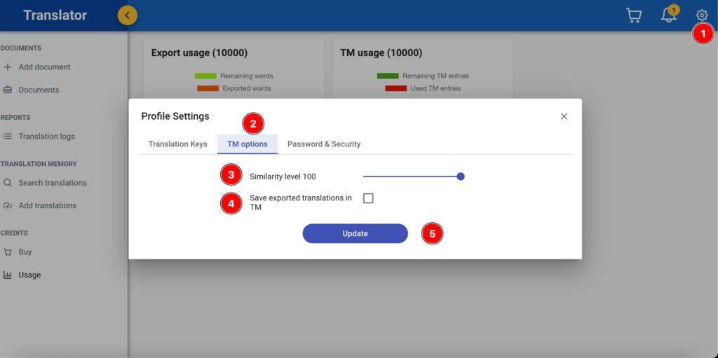Click the Buy cart icon in sidebar
This screenshot has height=358, width=718.
(x=8, y=252)
